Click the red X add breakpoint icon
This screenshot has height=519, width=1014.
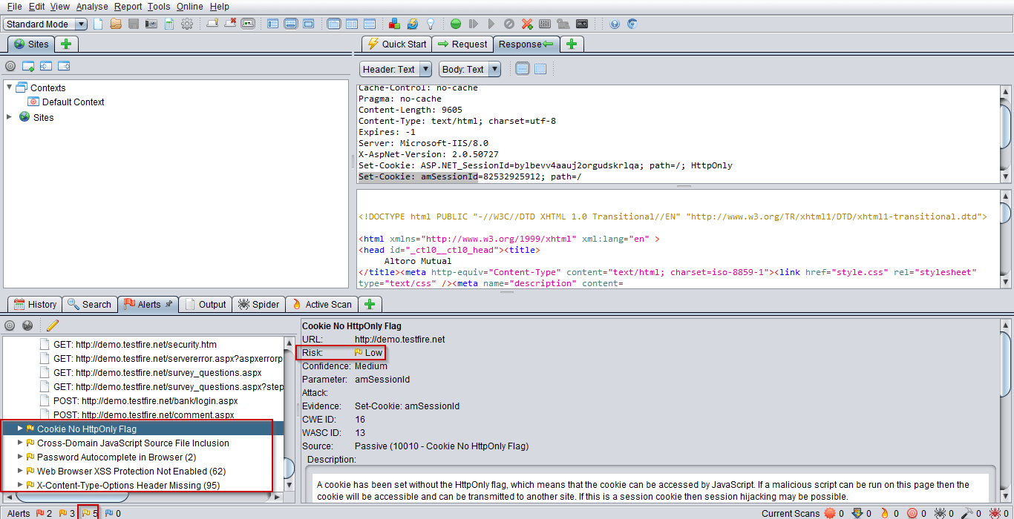click(x=527, y=24)
